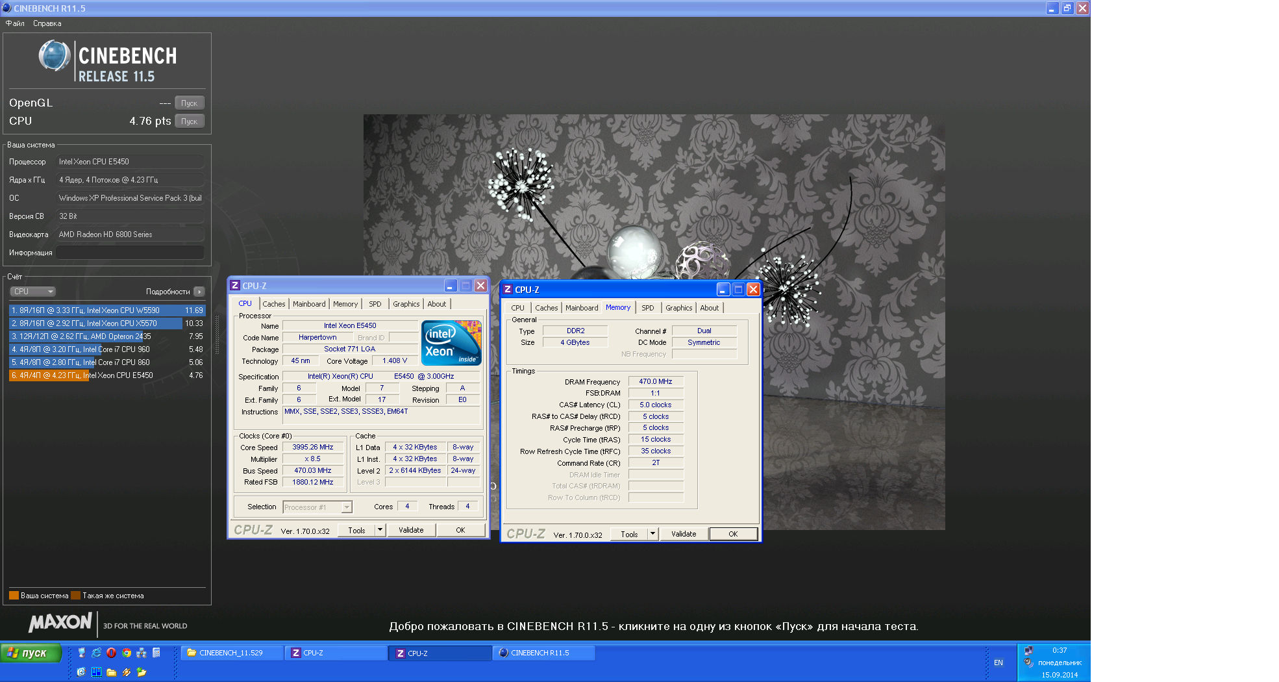Click the orange Ваша система legend swatch
The width and height of the screenshot is (1279, 682).
[14, 596]
